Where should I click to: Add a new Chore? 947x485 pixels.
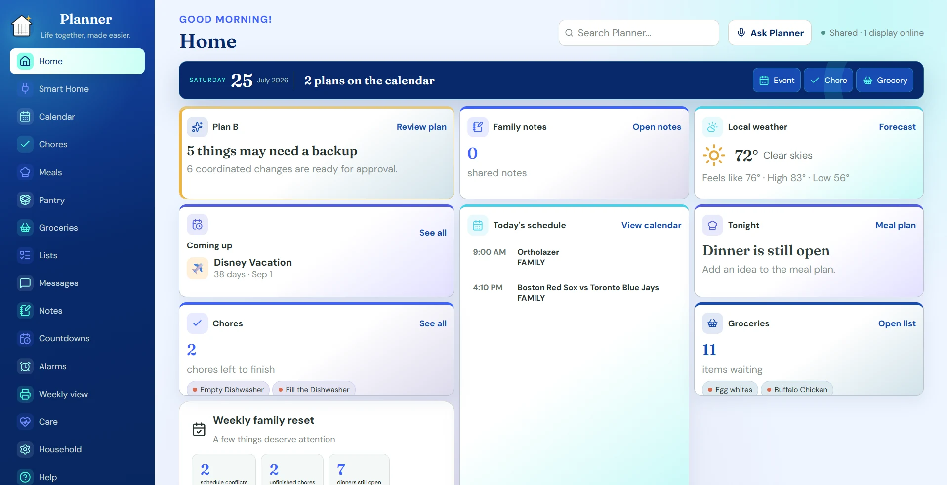[828, 80]
